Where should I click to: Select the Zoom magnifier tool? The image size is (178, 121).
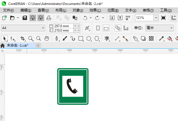(x=31, y=38)
